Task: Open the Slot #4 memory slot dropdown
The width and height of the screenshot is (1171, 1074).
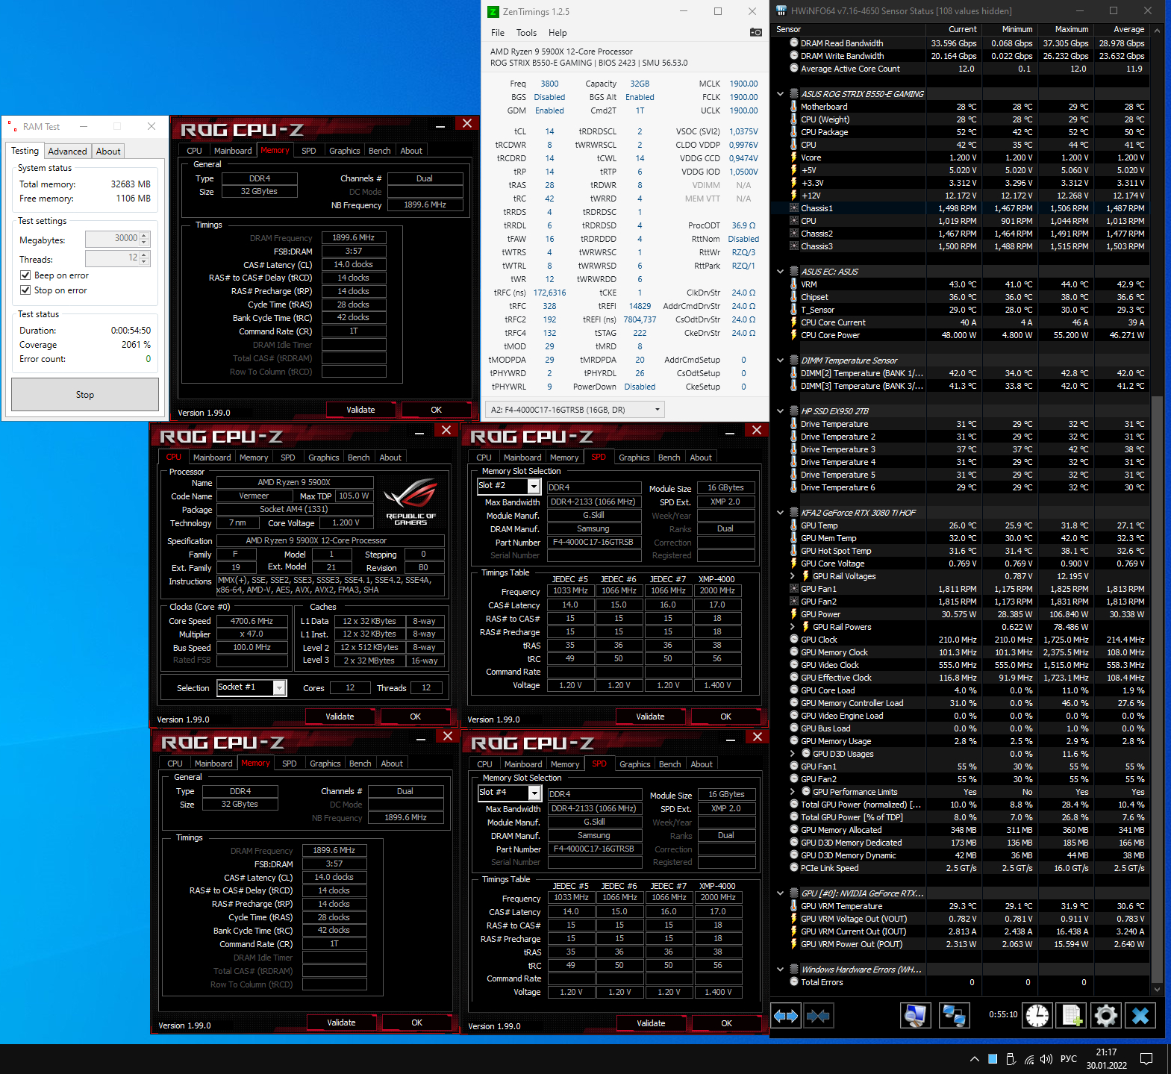Action: point(534,793)
